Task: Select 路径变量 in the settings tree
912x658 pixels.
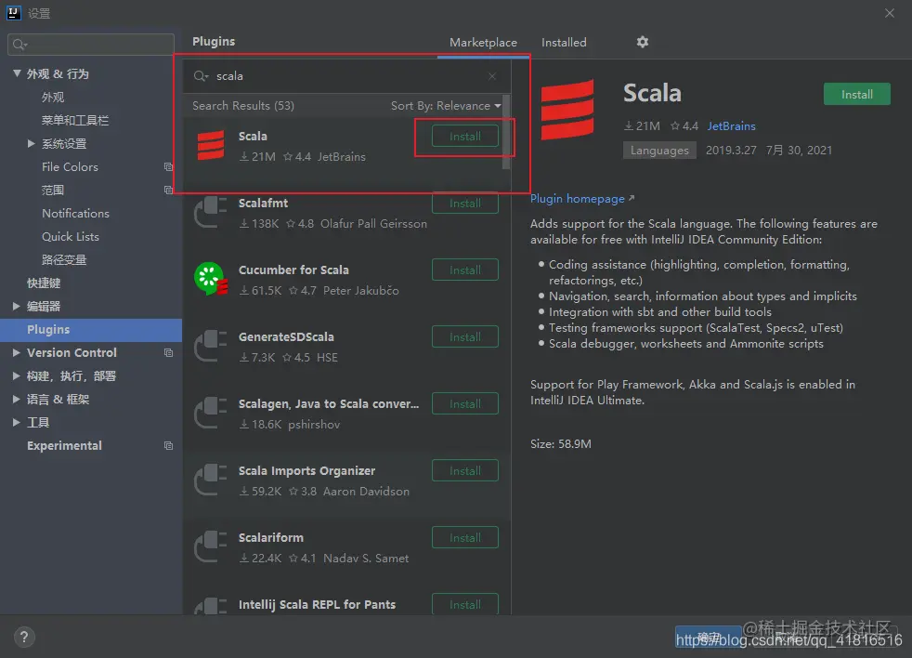Action: pyautogui.click(x=64, y=260)
